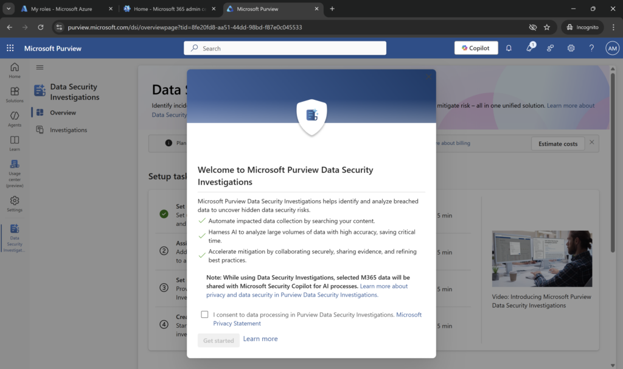
Task: Select Investigations in the side navigation
Action: click(68, 130)
